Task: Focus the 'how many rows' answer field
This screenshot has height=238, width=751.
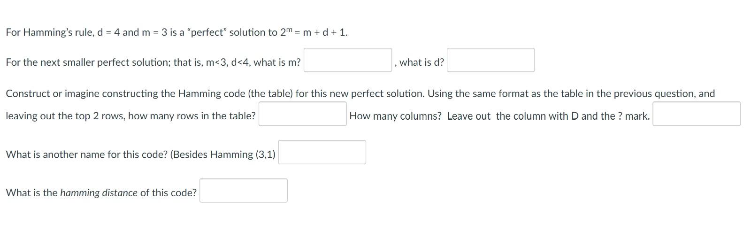Action: 302,114
